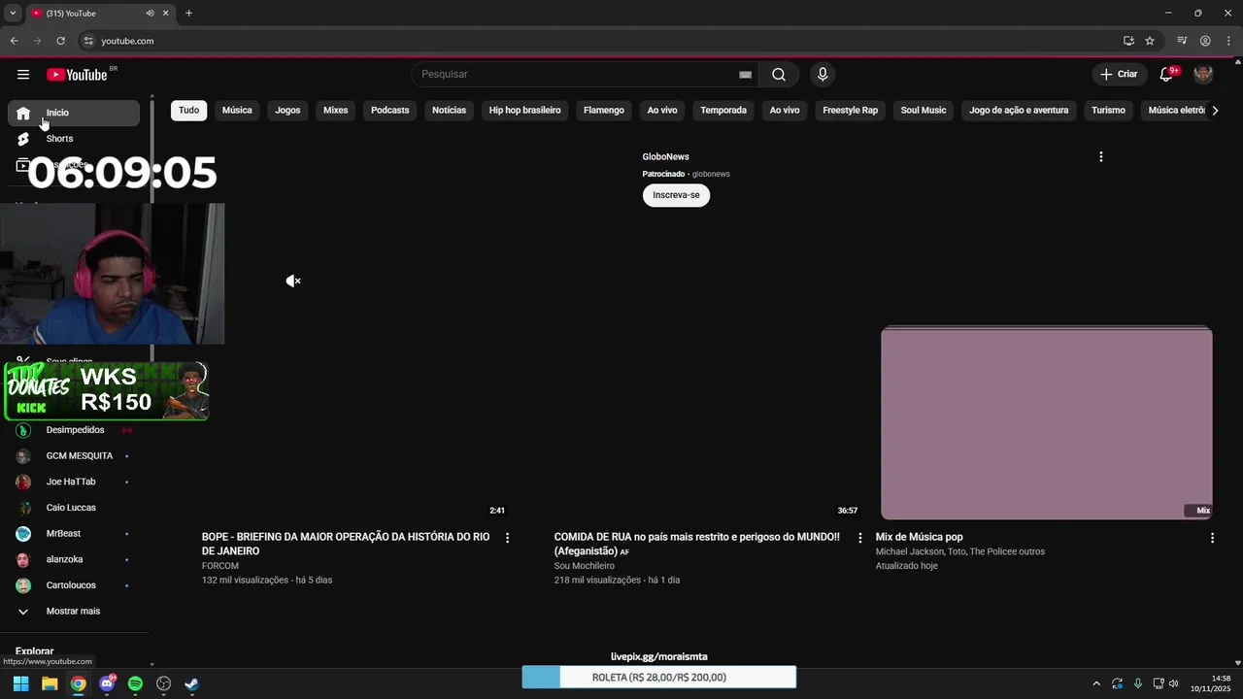Open the alanzoka subscription
1243x699 pixels.
74,560
